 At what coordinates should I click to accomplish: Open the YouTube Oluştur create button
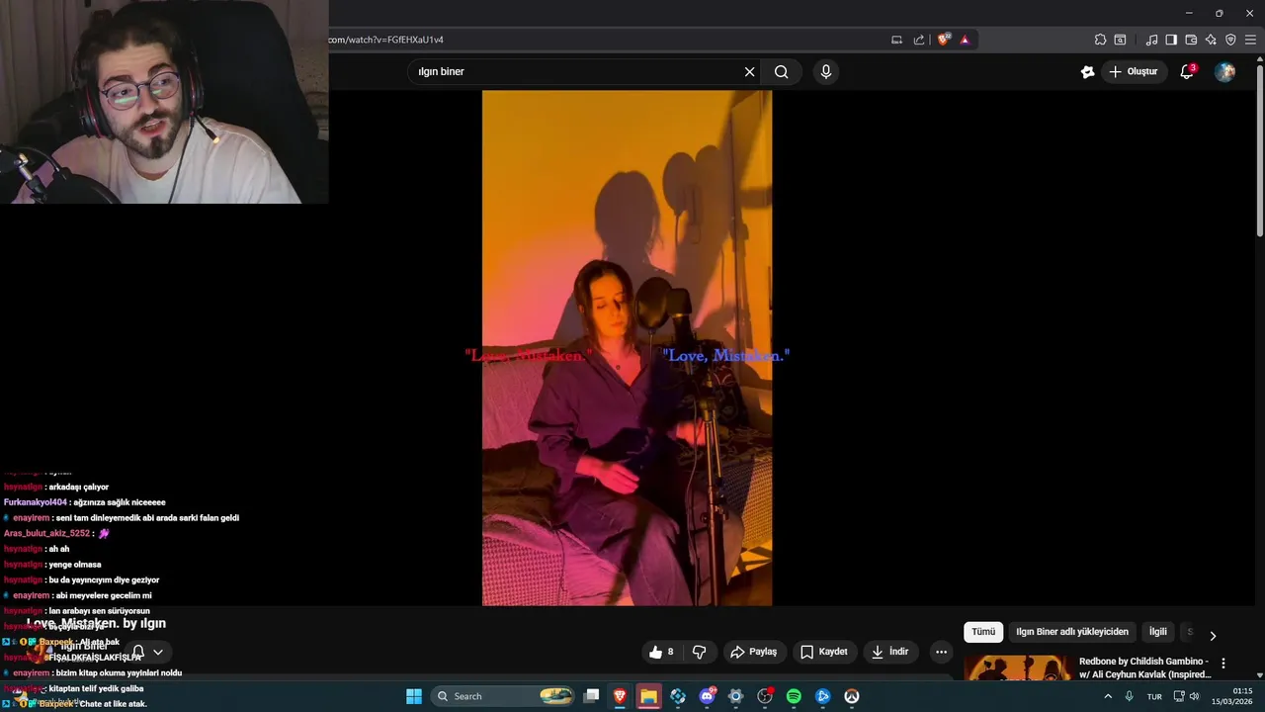[1133, 71]
